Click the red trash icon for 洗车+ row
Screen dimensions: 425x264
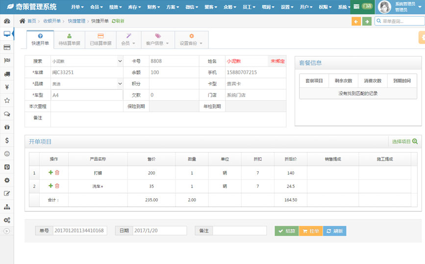[57, 186]
